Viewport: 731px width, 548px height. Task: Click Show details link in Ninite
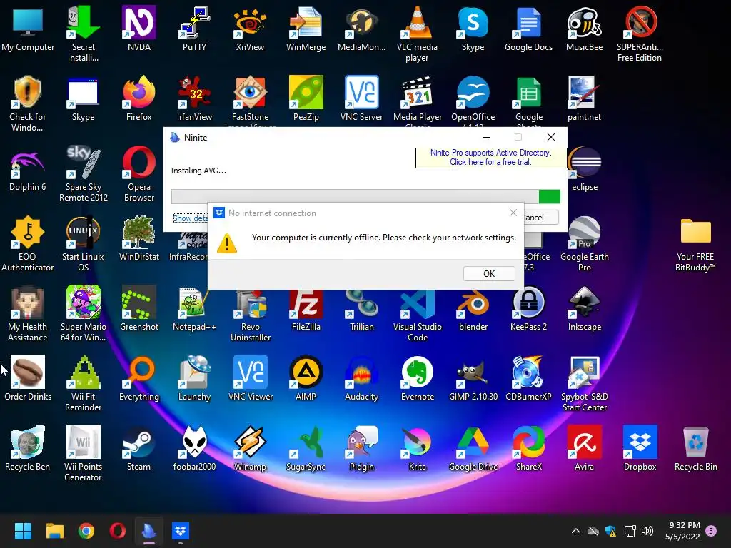point(190,218)
